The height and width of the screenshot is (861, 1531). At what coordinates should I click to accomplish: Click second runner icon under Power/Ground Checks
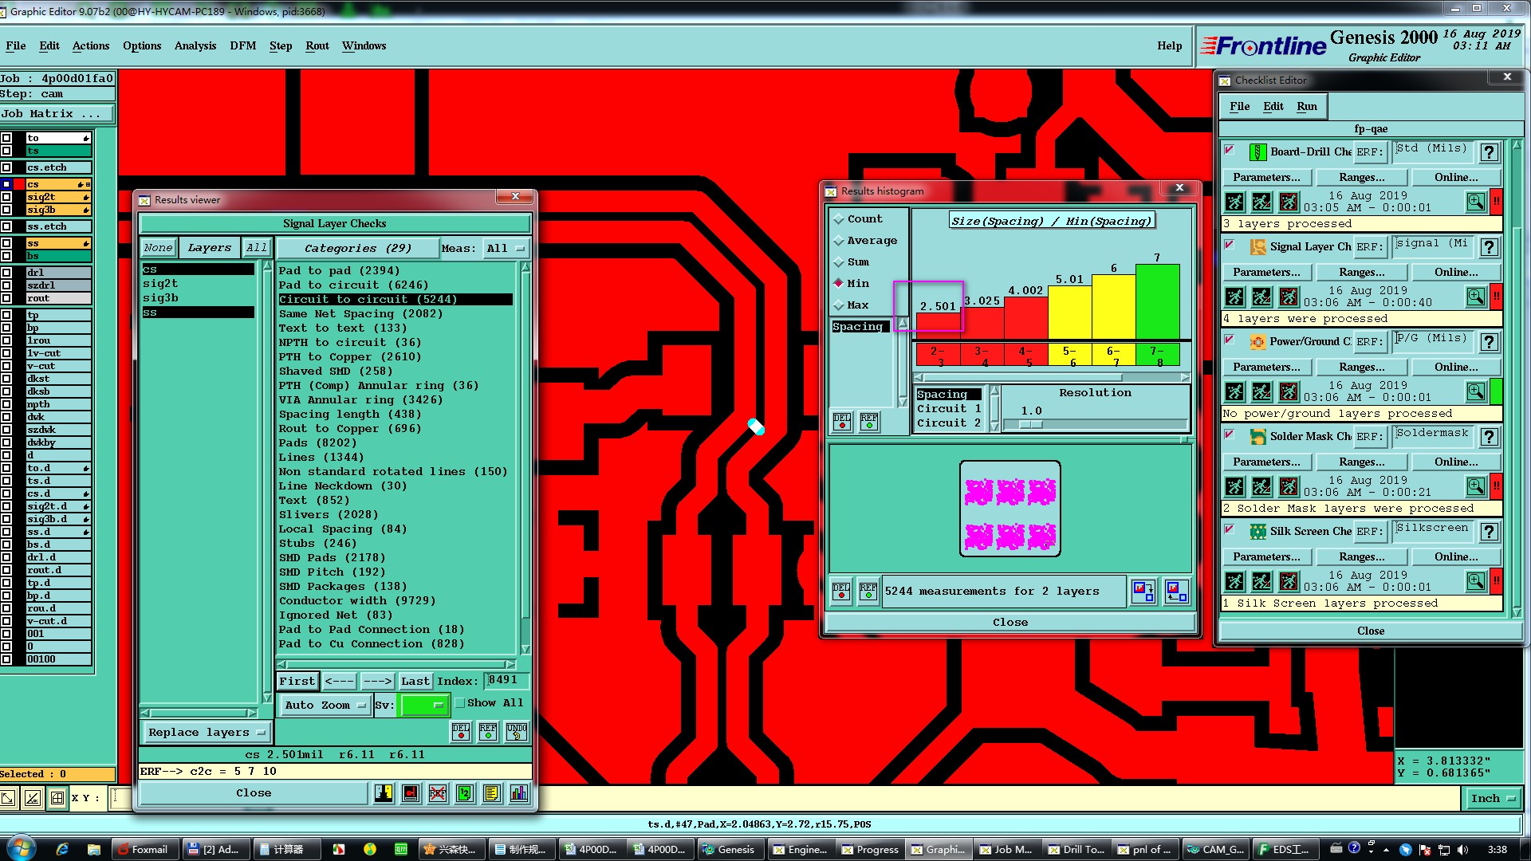[x=1261, y=391]
